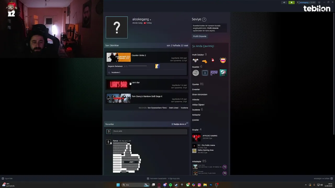Open the Envanter link

coord(196,90)
